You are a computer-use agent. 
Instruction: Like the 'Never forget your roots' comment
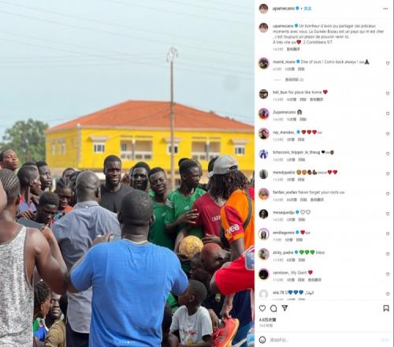click(x=388, y=194)
